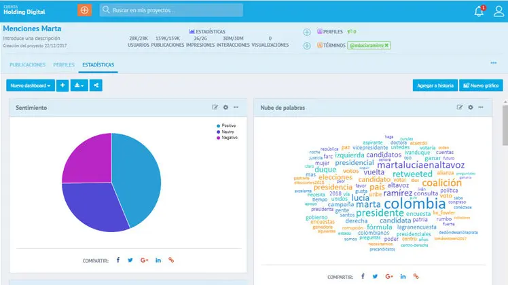Copy link for the Sentimiento chart
508x285 pixels.
click(x=171, y=259)
